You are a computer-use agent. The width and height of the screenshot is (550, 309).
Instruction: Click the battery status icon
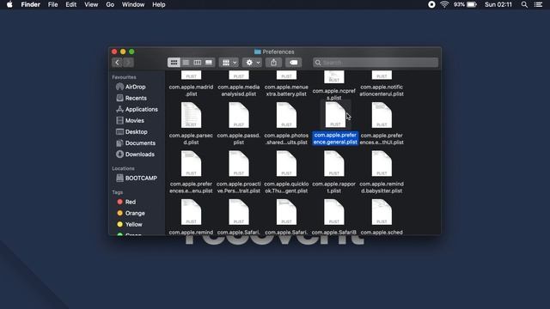(472, 4)
